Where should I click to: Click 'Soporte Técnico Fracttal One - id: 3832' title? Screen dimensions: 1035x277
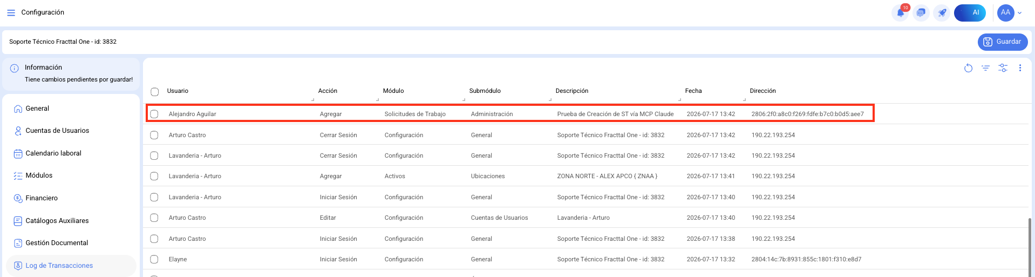pos(63,42)
